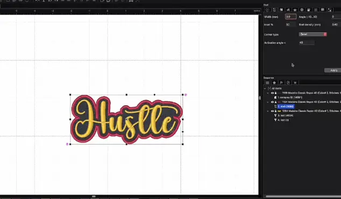Click lock icon on first thread color row
This screenshot has height=199, width=341.
(x=275, y=93)
